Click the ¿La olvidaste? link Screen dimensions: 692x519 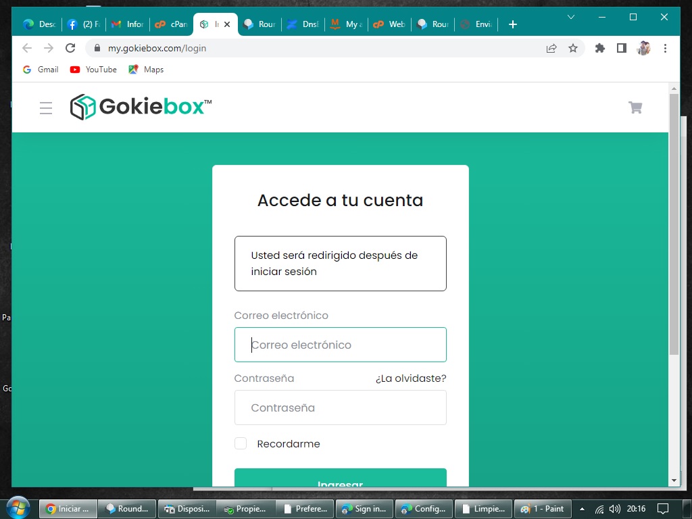(411, 378)
